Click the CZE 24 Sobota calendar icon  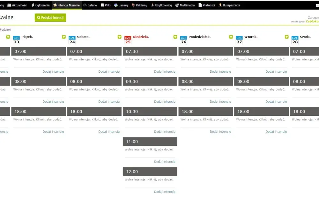coord(72,40)
